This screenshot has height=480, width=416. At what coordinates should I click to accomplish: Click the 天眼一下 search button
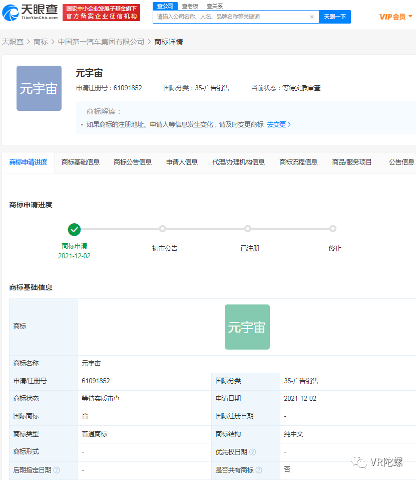335,17
